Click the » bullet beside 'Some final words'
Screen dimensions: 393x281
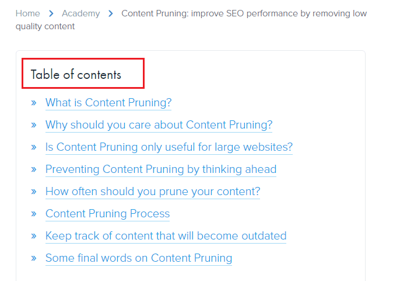(34, 259)
